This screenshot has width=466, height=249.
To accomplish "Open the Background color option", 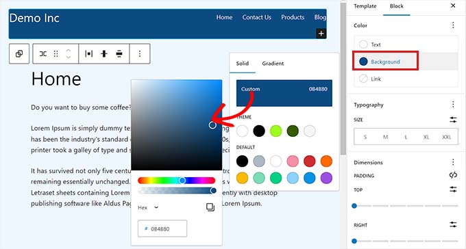I will point(406,62).
